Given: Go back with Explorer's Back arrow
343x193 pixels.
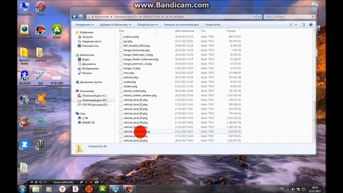Looking at the screenshot, I should tap(74, 17).
